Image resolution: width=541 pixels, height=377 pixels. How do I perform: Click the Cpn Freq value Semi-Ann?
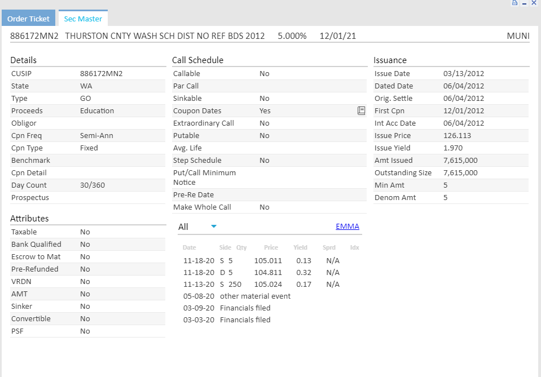(96, 135)
